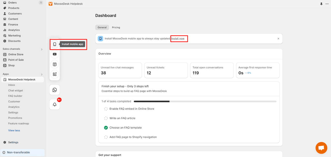Open QR code scan icon
The image size is (331, 157).
coord(55,74)
